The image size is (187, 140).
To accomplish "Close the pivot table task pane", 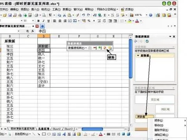I will pyautogui.click(x=174, y=37).
